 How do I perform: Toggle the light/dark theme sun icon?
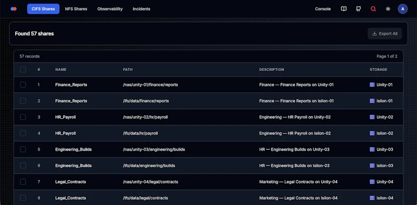388,9
